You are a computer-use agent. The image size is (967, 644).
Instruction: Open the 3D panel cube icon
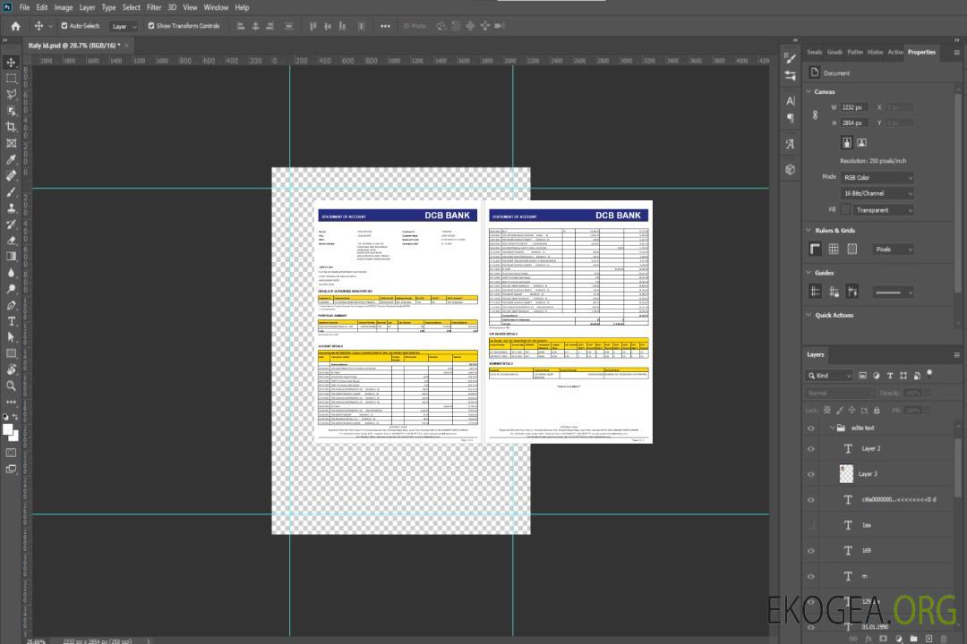click(791, 169)
